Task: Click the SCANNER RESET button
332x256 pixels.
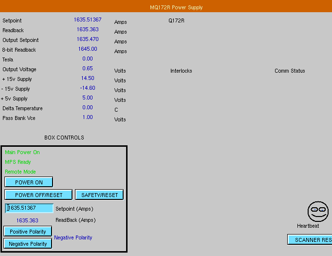Action: point(310,240)
